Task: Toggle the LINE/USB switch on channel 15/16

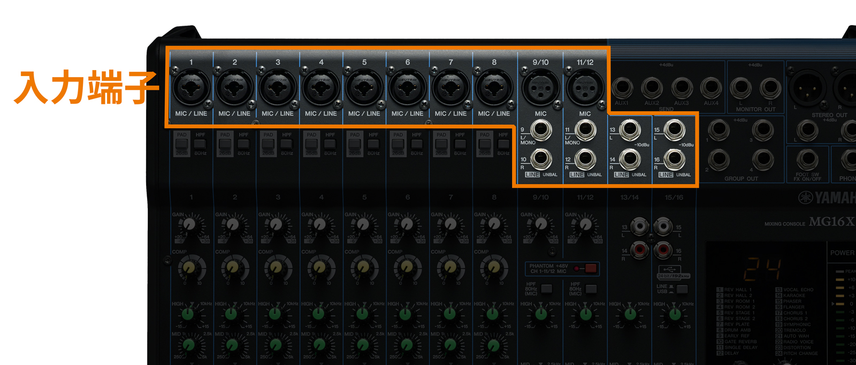Action: pyautogui.click(x=682, y=290)
